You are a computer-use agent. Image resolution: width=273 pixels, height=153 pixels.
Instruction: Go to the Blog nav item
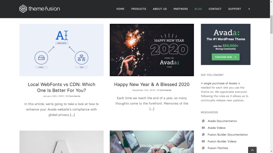(x=198, y=9)
